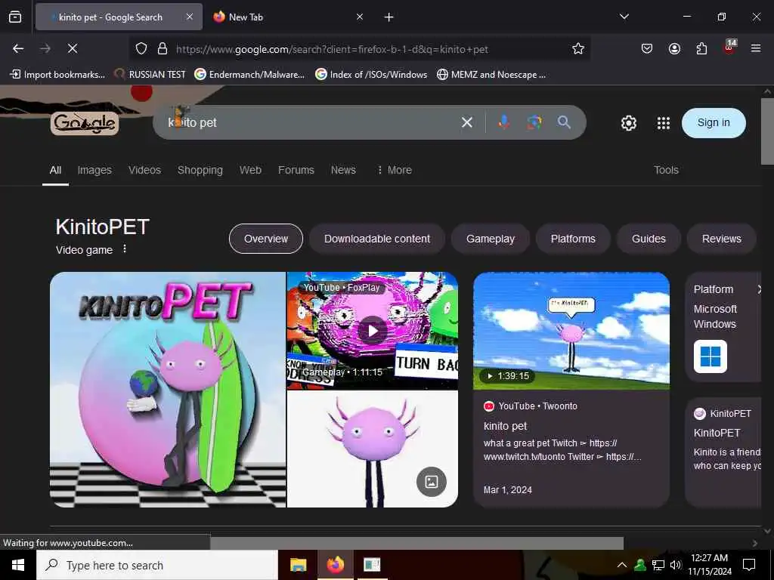Switch to Web results tab
The width and height of the screenshot is (774, 580).
click(x=250, y=170)
